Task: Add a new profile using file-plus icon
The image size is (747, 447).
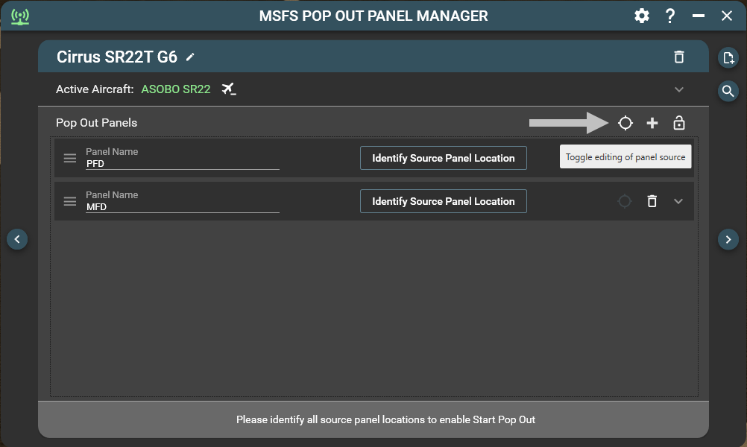Action: 728,58
